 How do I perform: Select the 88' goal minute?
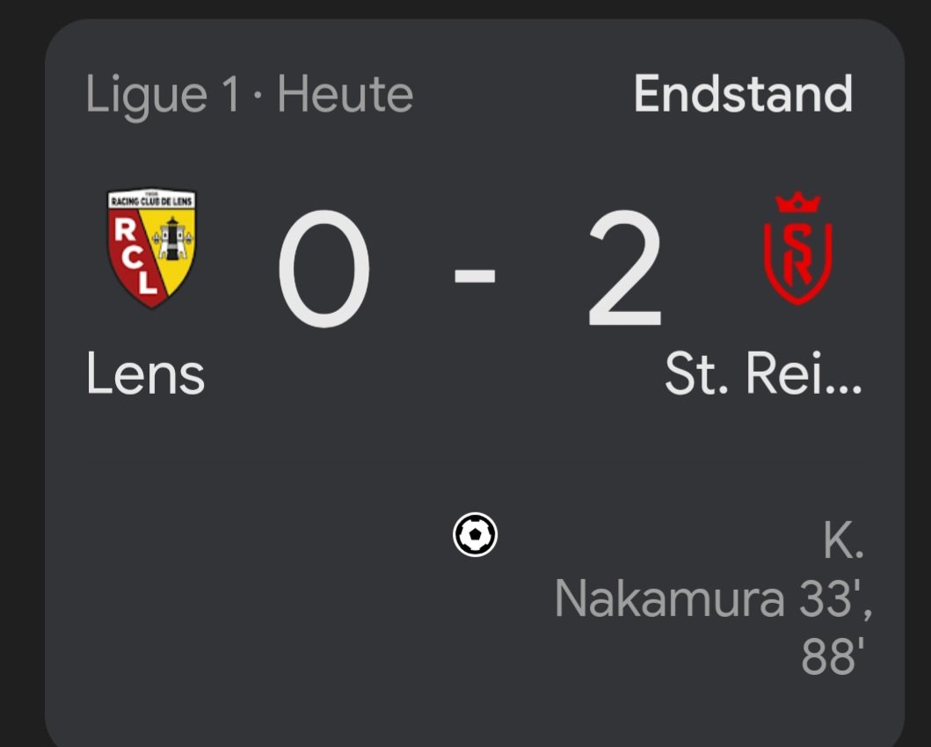tap(829, 656)
